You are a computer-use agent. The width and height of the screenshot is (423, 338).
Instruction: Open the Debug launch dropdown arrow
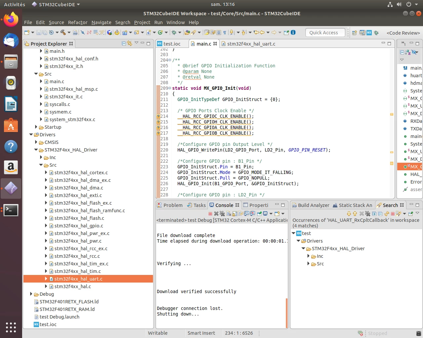pyautogui.click(x=180, y=32)
